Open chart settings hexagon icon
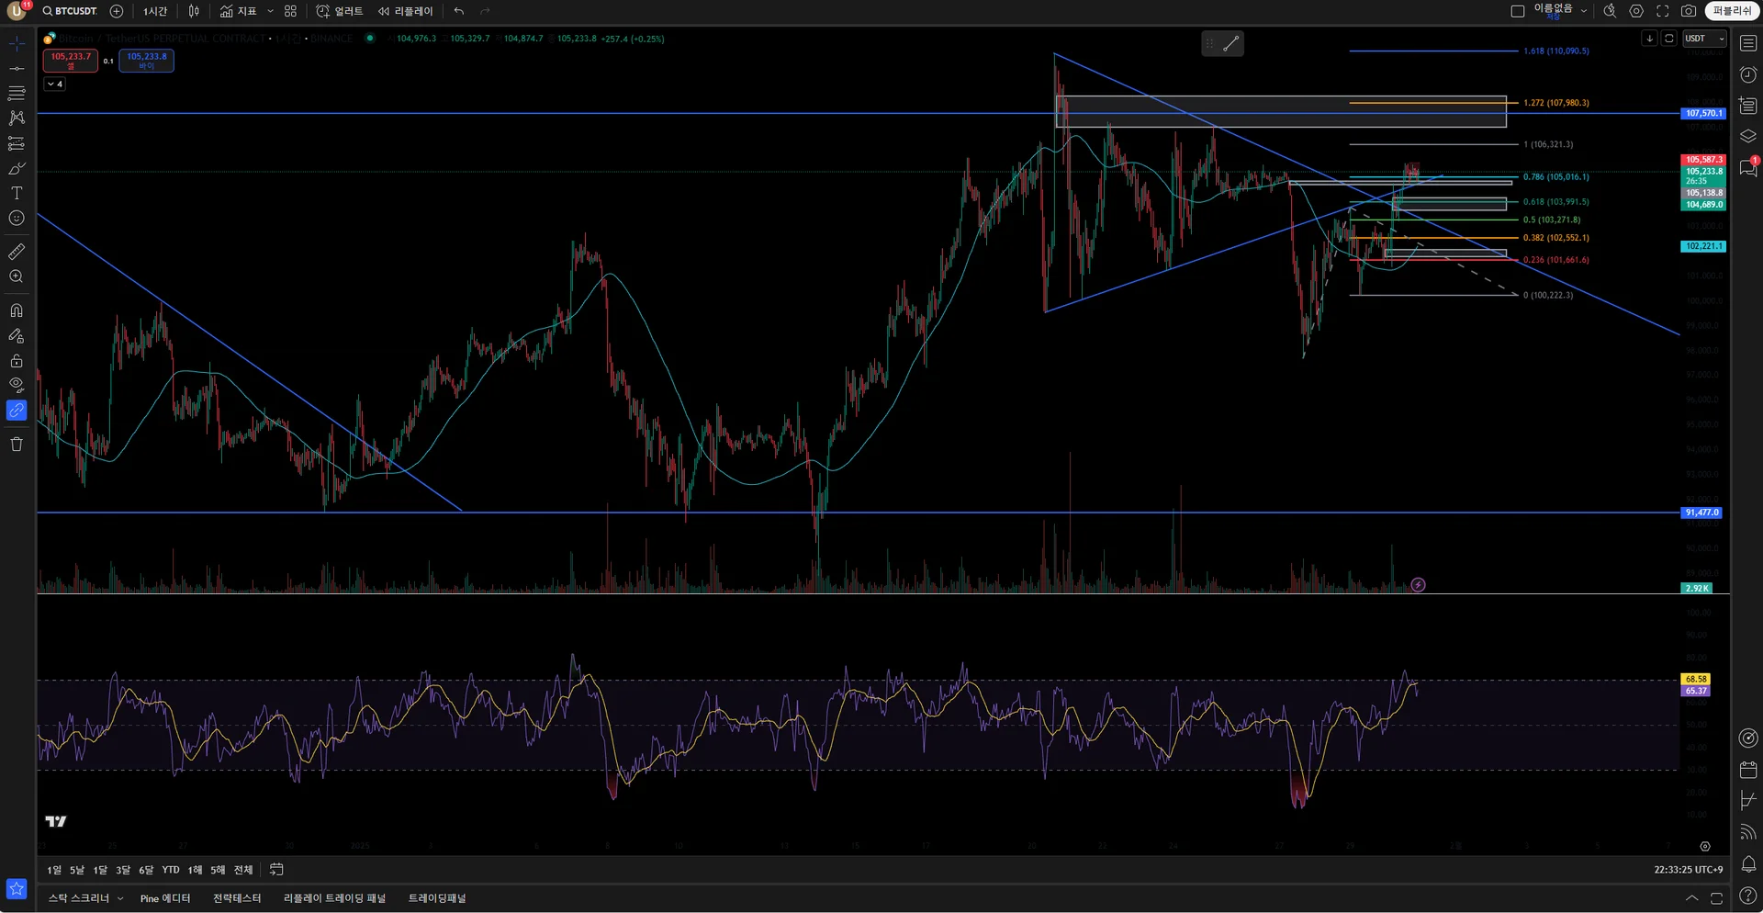This screenshot has height=913, width=1763. (x=1636, y=11)
